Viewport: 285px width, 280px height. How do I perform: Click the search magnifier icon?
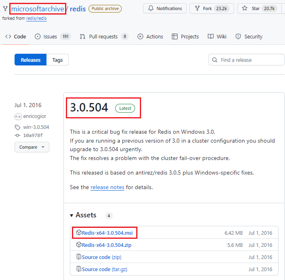point(215,60)
